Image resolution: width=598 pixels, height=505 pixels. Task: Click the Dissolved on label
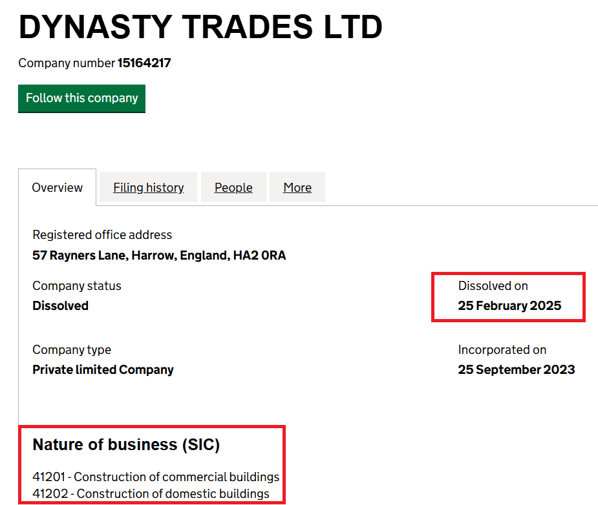tap(493, 285)
